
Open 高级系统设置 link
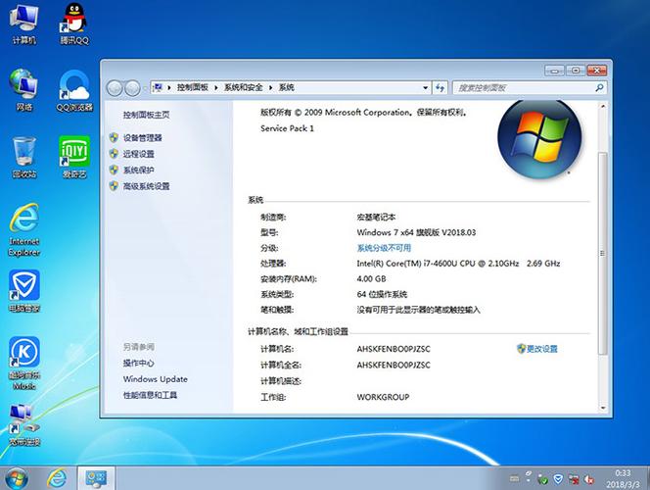tap(146, 186)
